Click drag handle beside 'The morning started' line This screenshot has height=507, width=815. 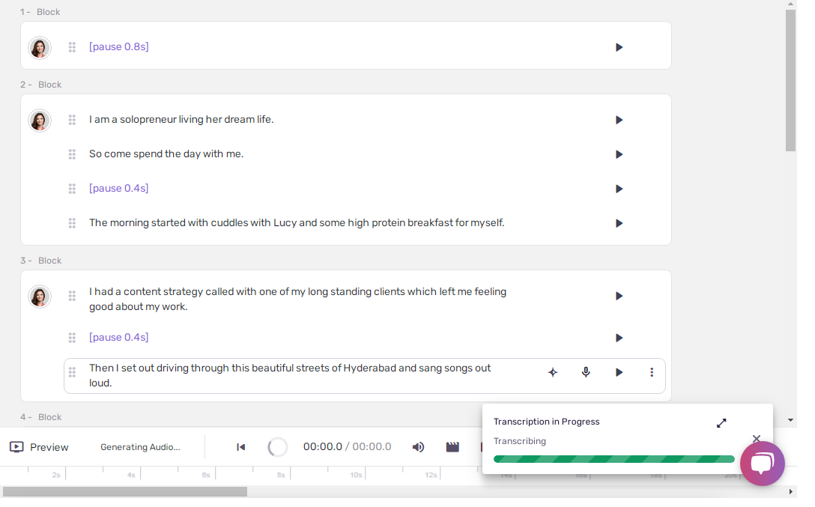tap(72, 223)
